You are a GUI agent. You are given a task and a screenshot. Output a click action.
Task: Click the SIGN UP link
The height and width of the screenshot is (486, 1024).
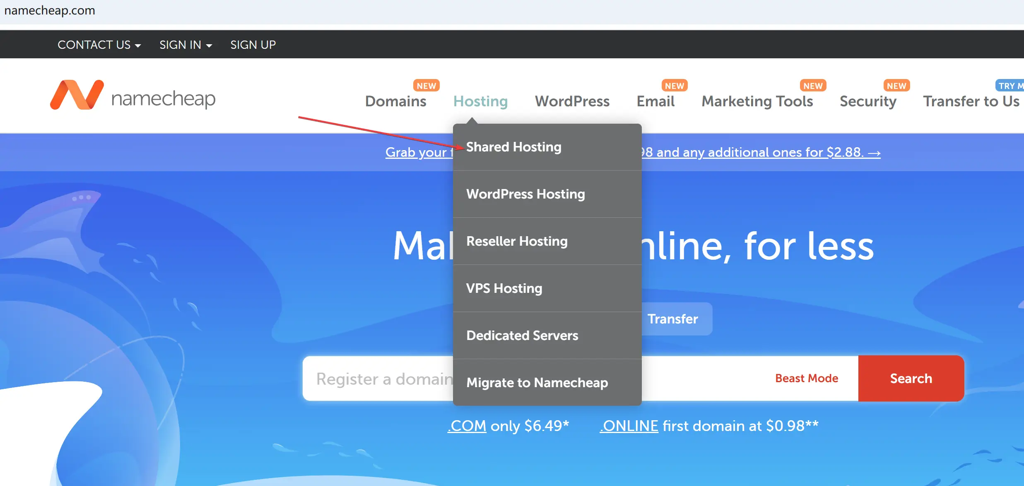point(253,45)
